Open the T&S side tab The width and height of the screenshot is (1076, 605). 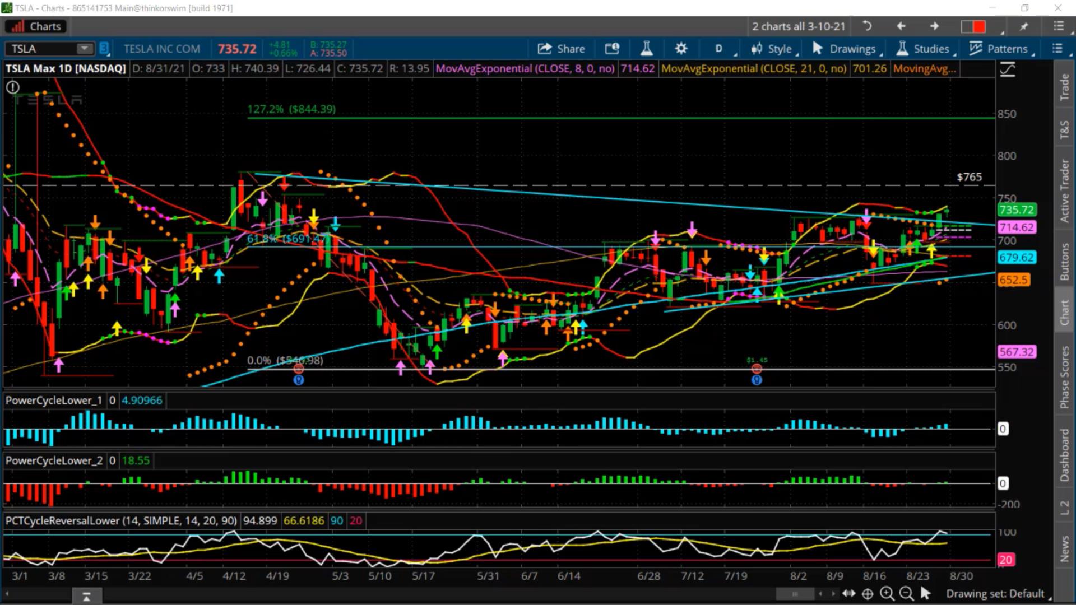pos(1064,129)
